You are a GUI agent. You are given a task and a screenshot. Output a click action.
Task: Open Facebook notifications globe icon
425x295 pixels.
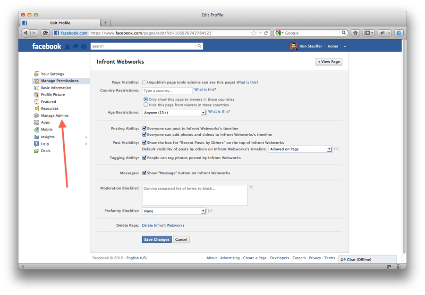(84, 47)
